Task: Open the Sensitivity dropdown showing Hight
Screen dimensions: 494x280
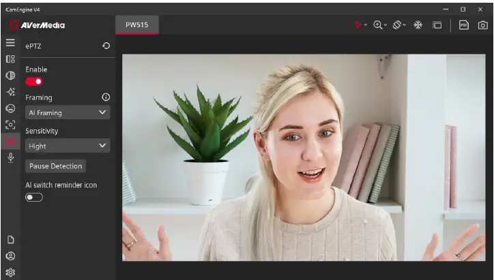Action: click(68, 146)
